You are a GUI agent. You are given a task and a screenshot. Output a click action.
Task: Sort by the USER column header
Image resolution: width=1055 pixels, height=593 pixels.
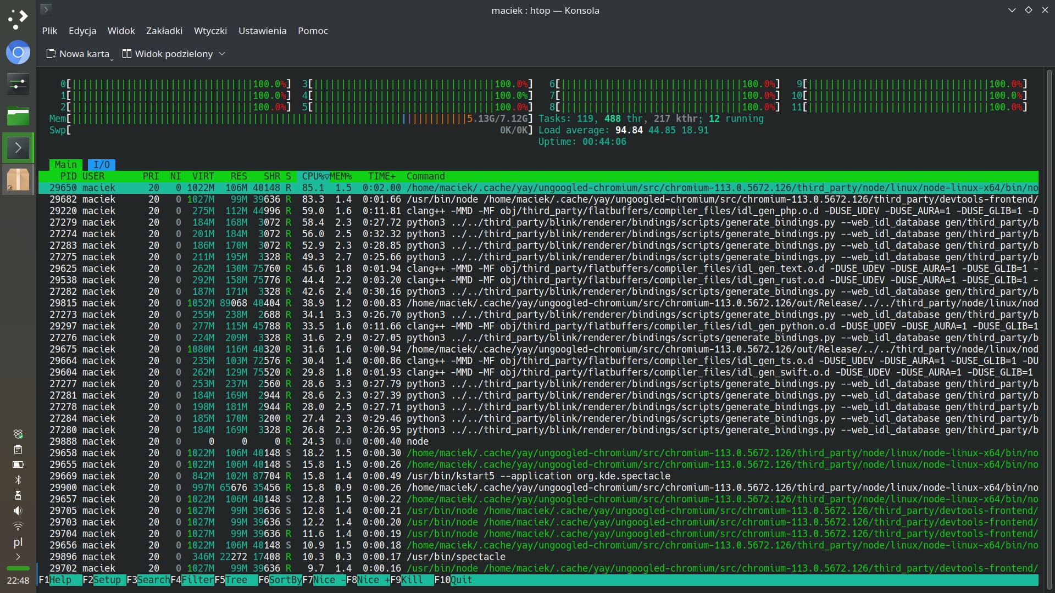(x=93, y=176)
